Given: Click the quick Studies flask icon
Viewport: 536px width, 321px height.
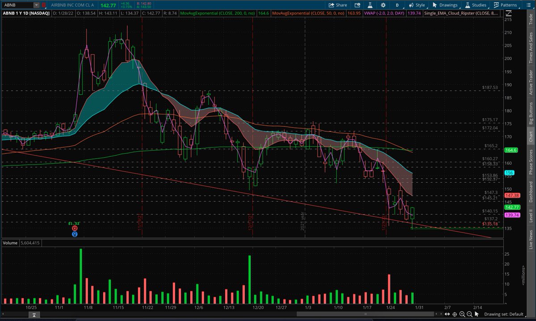Looking at the screenshot, I should pos(370,5).
